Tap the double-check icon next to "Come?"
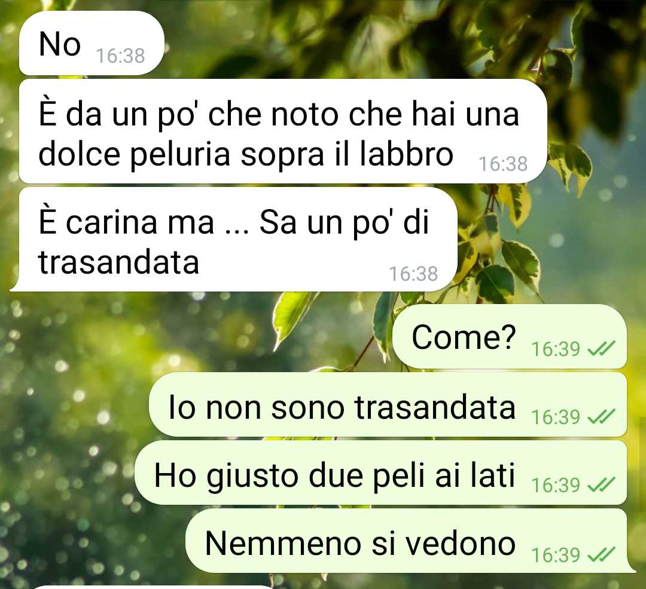 [601, 349]
